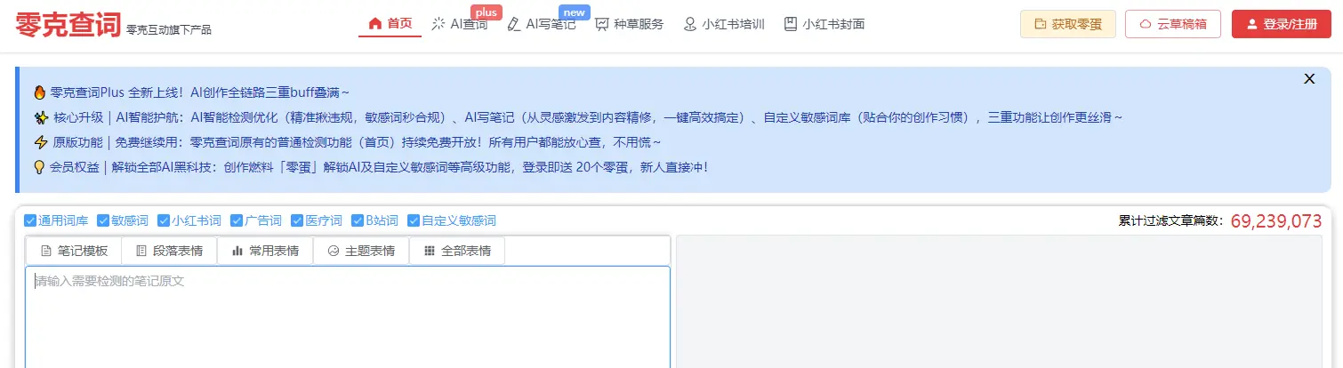Open the AI写笔记 menu item
The width and height of the screenshot is (1343, 368).
541,24
